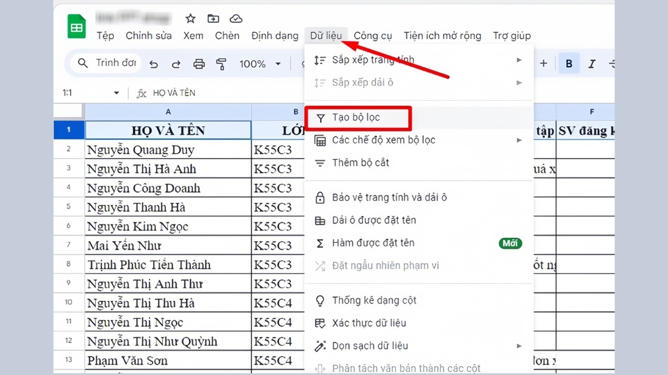Screen dimensions: 668x375
Task: Select cell Mai Yến Như
Action: (x=168, y=246)
